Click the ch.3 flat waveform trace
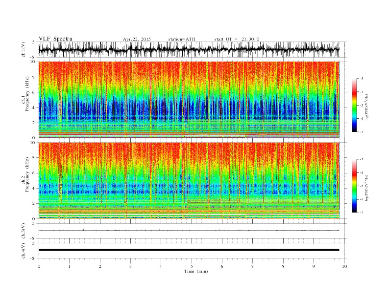The height and width of the screenshot is (299, 388). [189, 231]
